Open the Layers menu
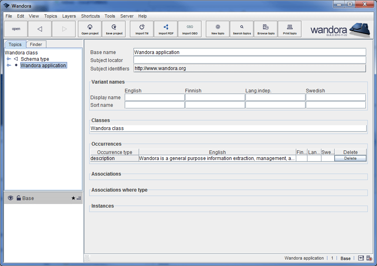This screenshot has width=377, height=266. click(x=69, y=16)
